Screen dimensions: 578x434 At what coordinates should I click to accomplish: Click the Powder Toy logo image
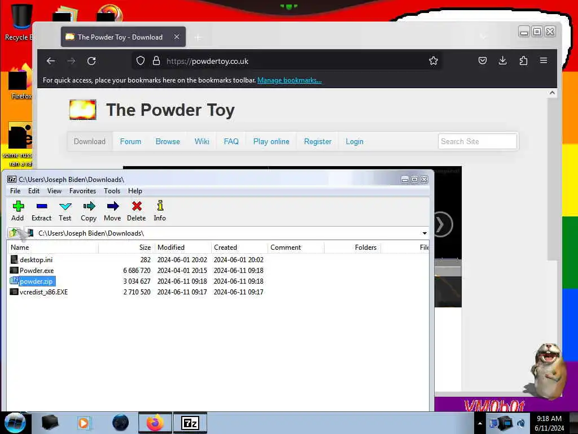[83, 110]
